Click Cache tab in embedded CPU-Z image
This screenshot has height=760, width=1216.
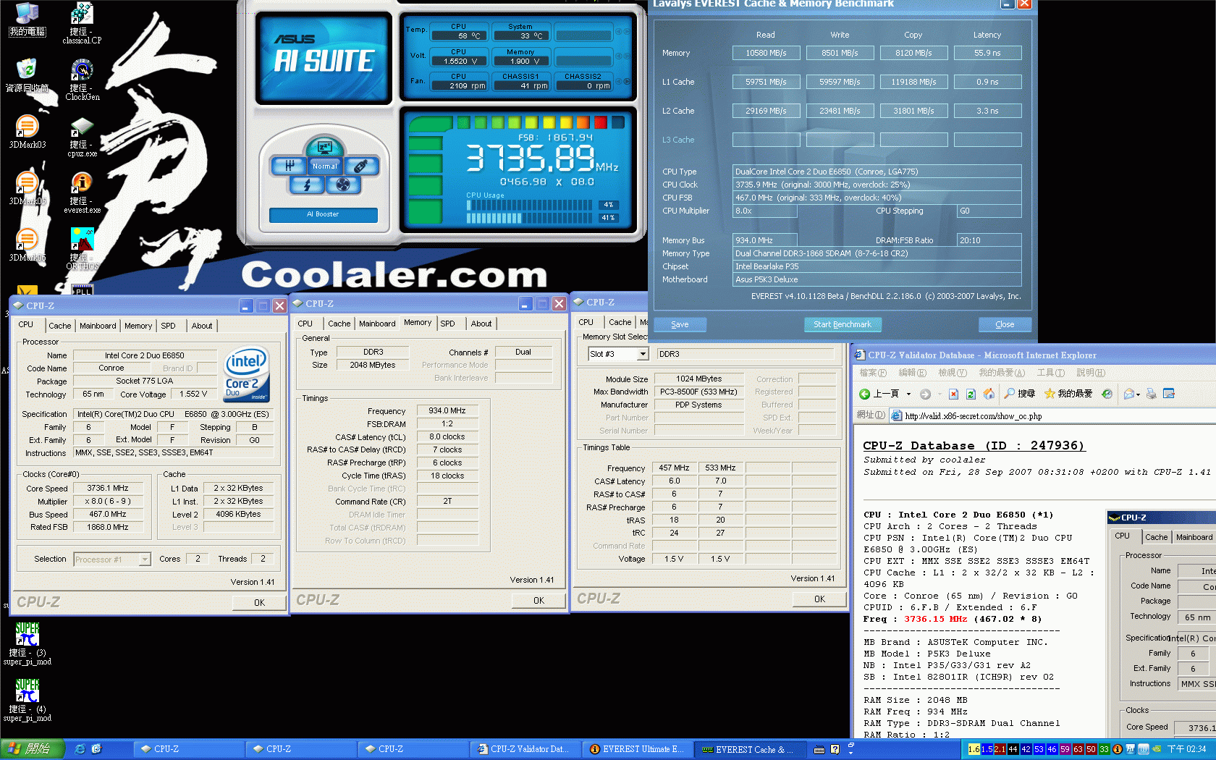[1156, 537]
